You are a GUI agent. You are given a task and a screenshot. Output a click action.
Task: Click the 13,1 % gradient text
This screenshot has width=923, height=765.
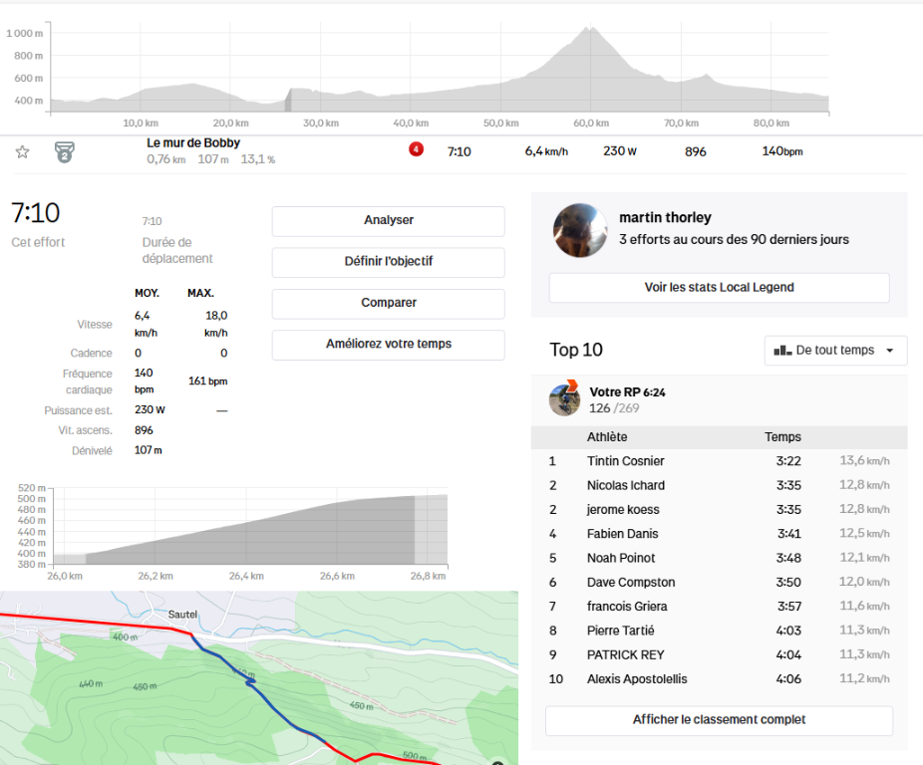(x=258, y=159)
